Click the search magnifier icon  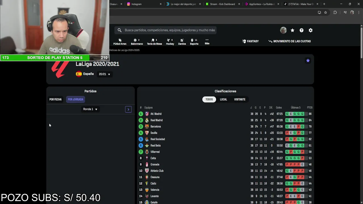point(119,30)
